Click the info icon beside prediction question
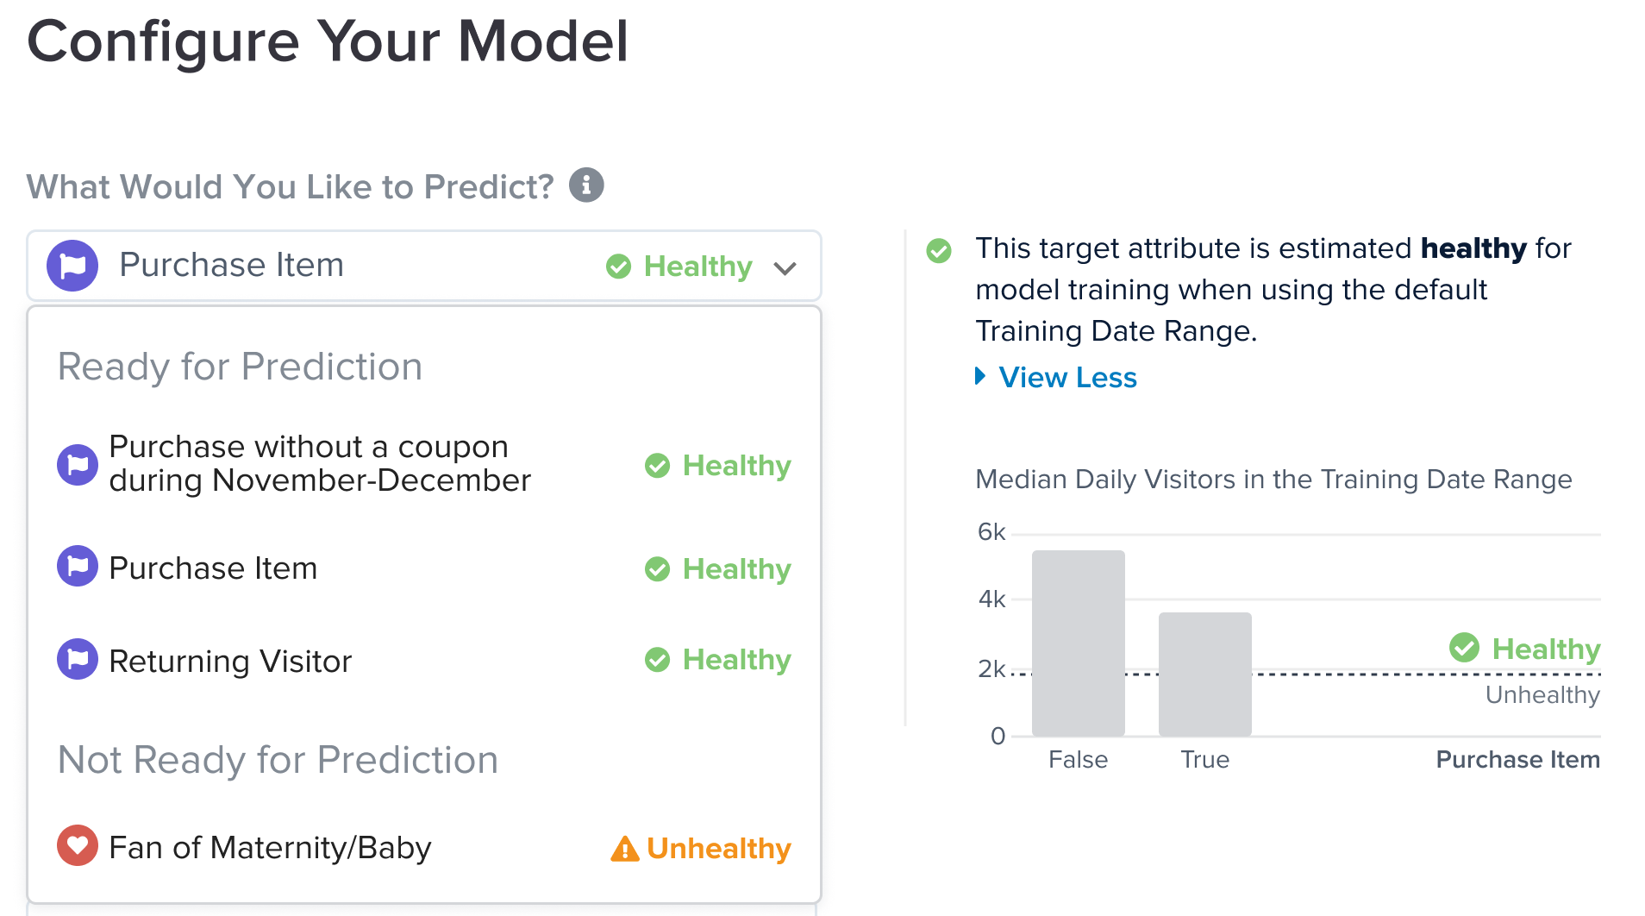The width and height of the screenshot is (1645, 916). pos(586,185)
